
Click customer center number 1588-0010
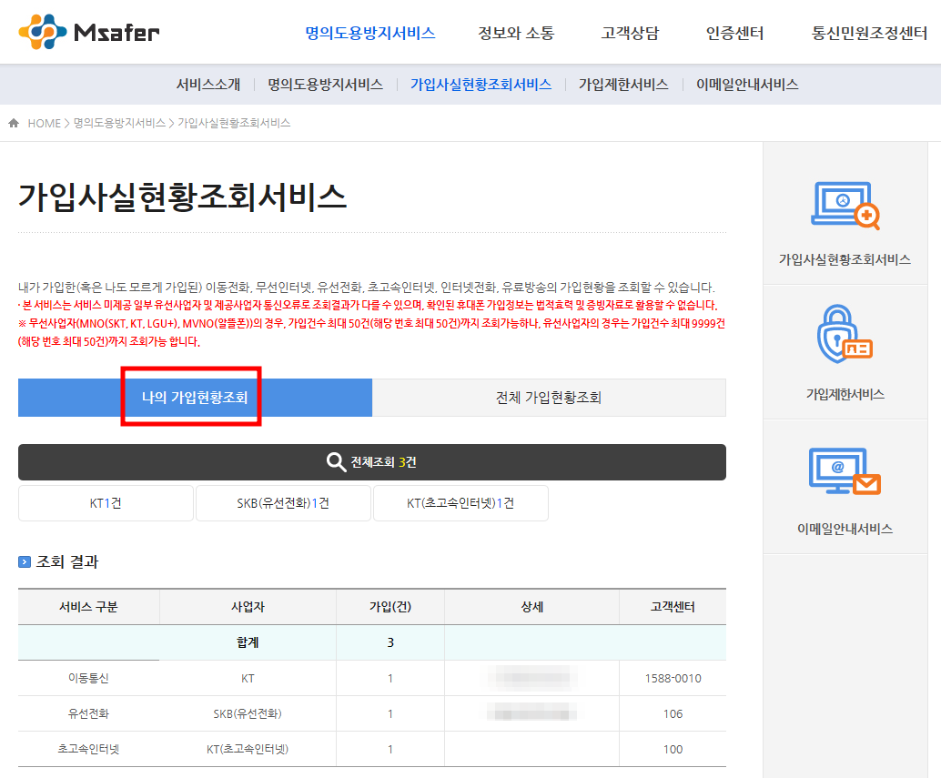[x=673, y=679]
